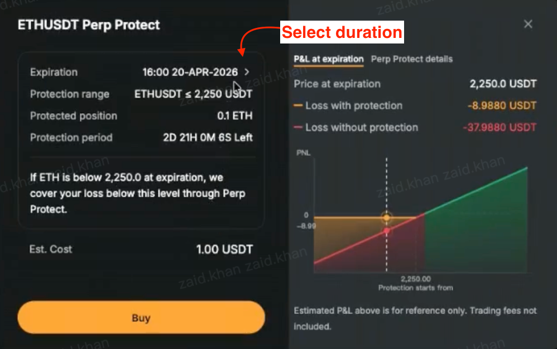Click the red marker dot on chart
Screen dimensions: 557x349
point(387,231)
